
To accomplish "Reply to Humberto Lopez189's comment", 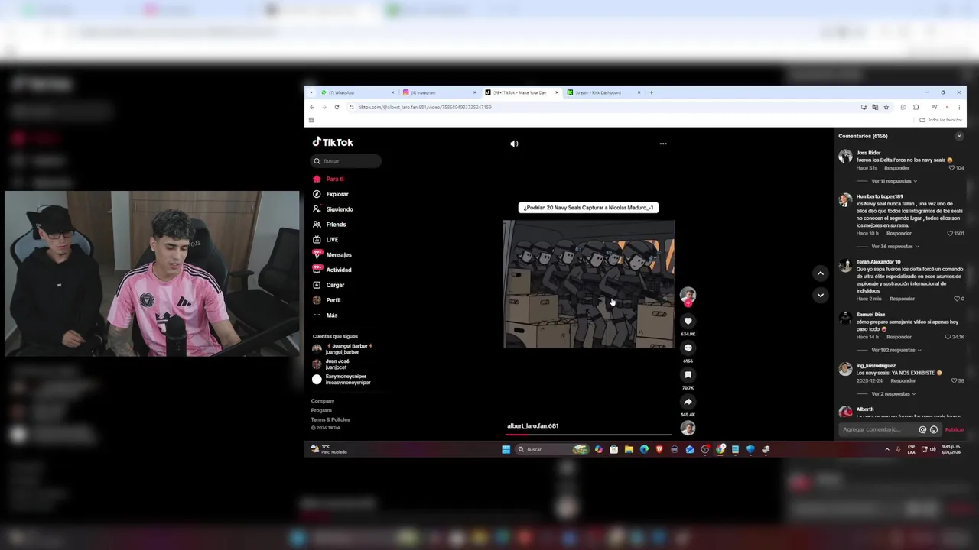I will tap(899, 233).
